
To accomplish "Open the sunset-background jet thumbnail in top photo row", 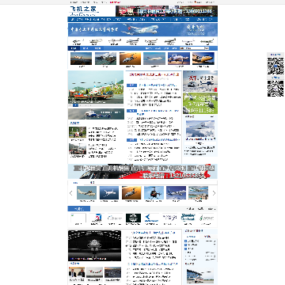I will [x=130, y=59].
